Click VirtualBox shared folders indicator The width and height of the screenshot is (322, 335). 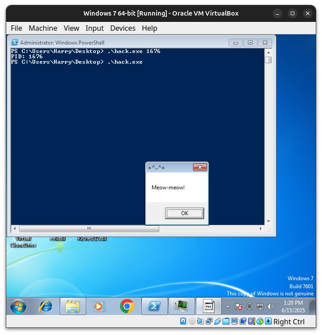point(226,321)
